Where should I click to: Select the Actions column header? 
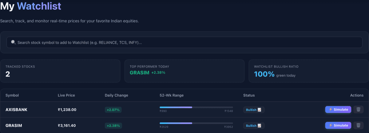[x=357, y=95]
